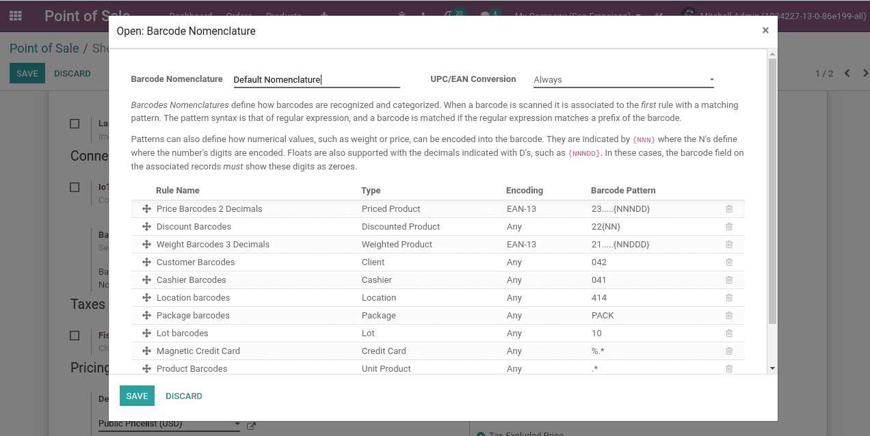Toggle the IoT checkbox in background form
Screen dimensions: 870x436
(75, 187)
